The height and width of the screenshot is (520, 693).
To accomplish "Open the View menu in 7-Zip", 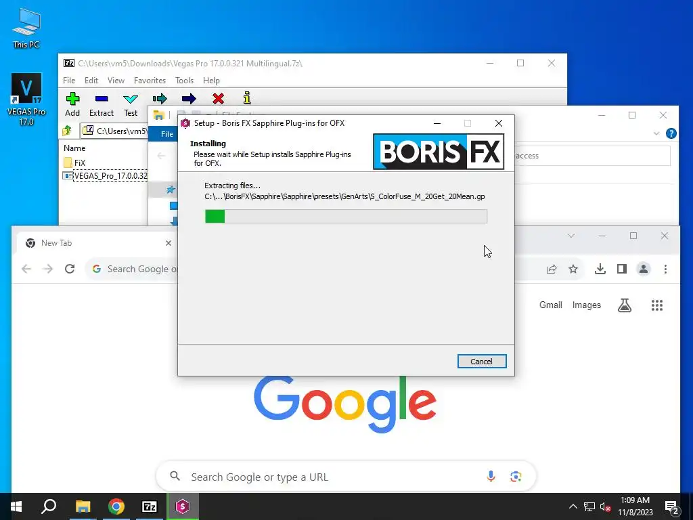I will click(x=116, y=81).
